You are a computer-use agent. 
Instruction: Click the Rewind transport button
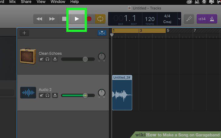click(x=39, y=19)
